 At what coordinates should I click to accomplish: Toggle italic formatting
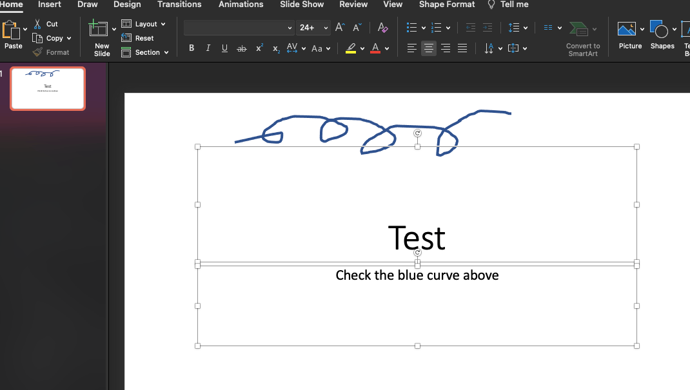click(208, 48)
